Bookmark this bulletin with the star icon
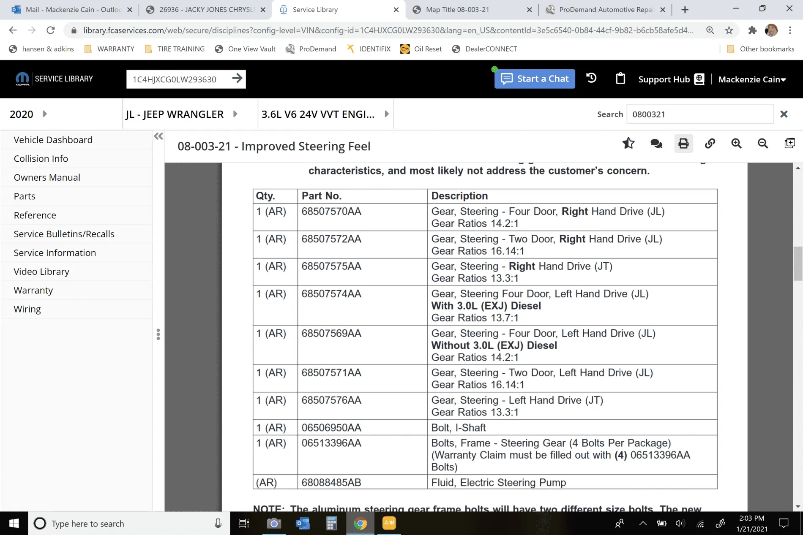803x535 pixels. click(x=628, y=144)
